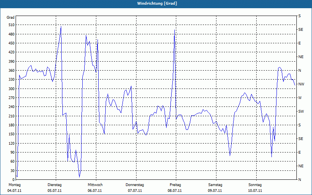
Task: Select the date 05.07.11
Action: click(55, 191)
